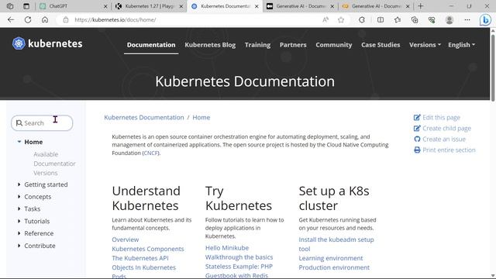Open Objects In Kubernetes link
This screenshot has height=279, width=496.
pyautogui.click(x=143, y=267)
